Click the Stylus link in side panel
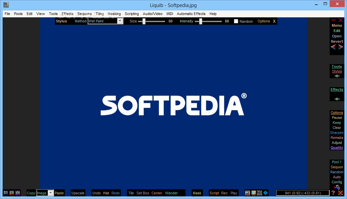The height and width of the screenshot is (199, 347). [x=337, y=71]
